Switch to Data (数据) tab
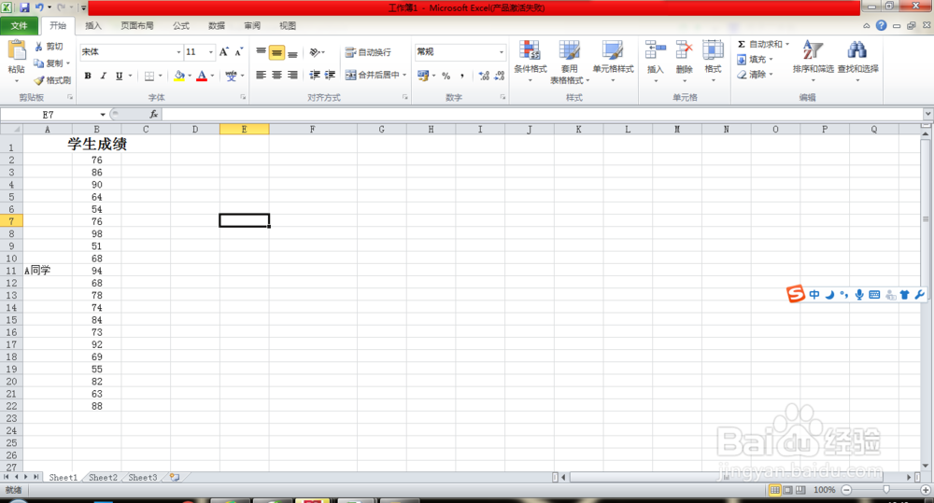Viewport: 934px width, 503px height. [x=217, y=25]
